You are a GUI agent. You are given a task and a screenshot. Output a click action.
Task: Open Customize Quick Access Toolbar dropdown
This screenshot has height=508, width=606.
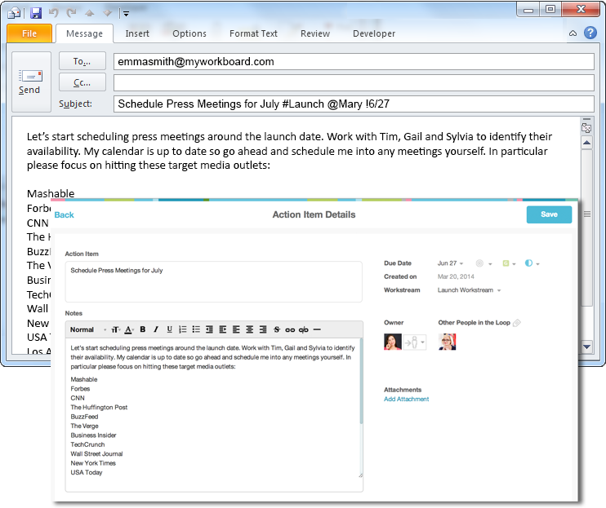coord(125,14)
